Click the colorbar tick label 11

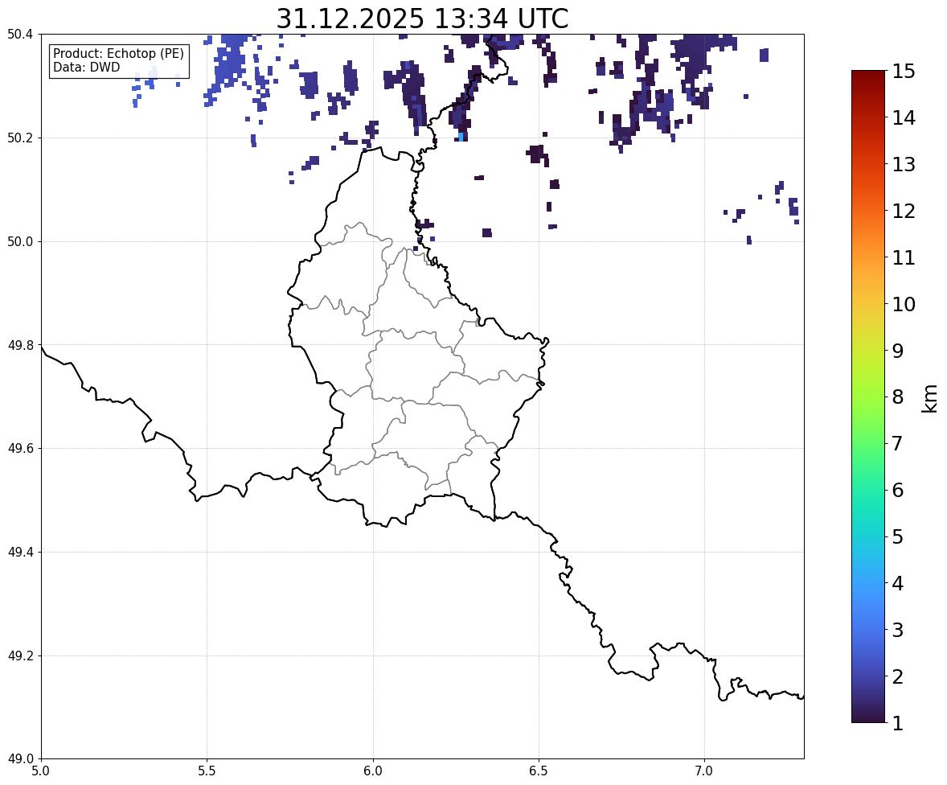click(x=904, y=257)
